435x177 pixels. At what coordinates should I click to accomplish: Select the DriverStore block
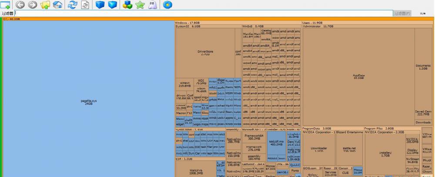point(205,53)
